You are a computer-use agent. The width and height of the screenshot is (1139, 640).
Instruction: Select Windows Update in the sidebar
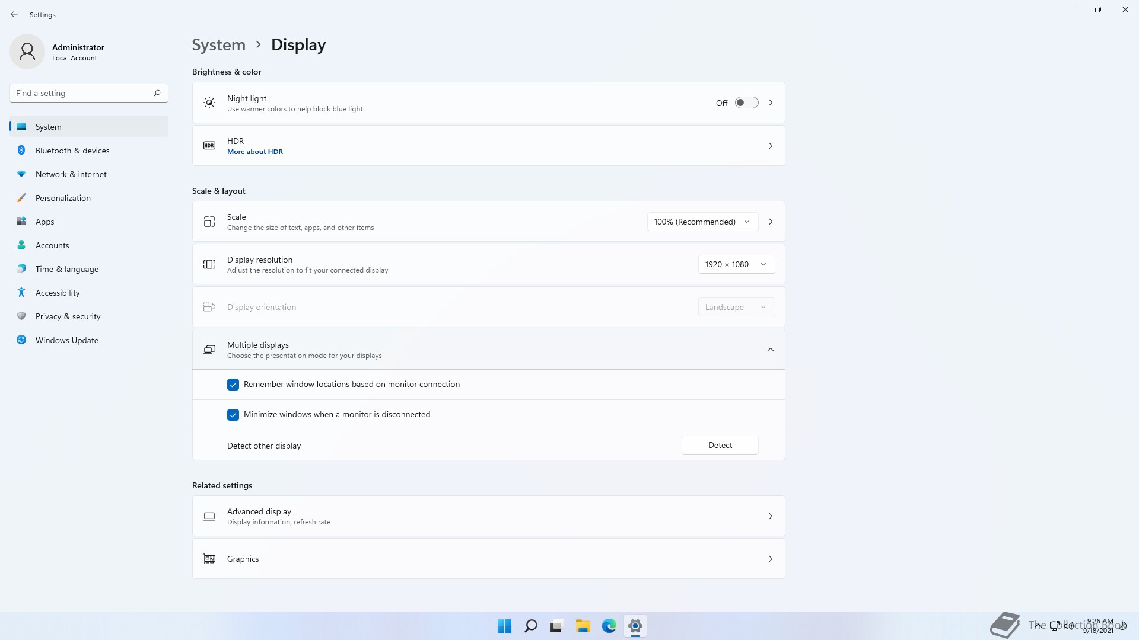66,340
